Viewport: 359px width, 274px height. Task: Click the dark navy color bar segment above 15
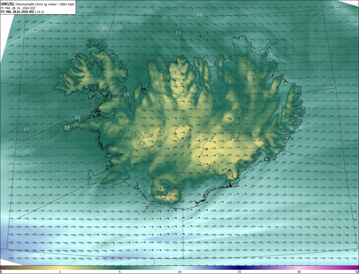pyautogui.click(x=239, y=268)
